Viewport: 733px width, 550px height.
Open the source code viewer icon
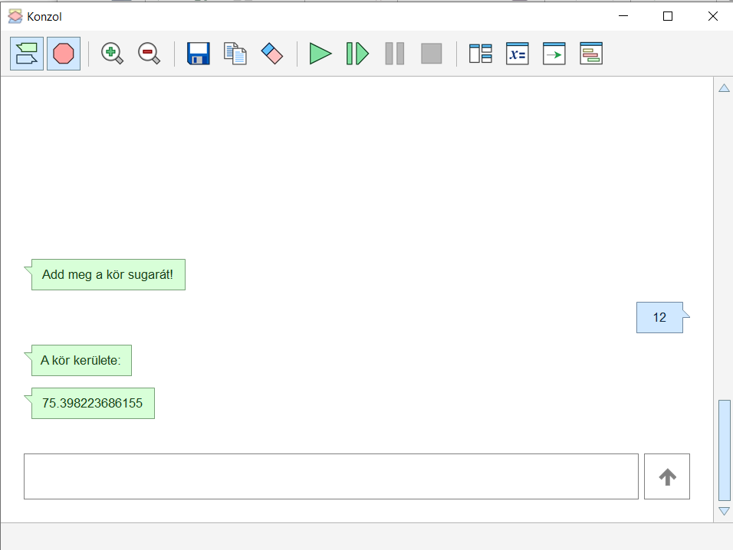coord(591,54)
